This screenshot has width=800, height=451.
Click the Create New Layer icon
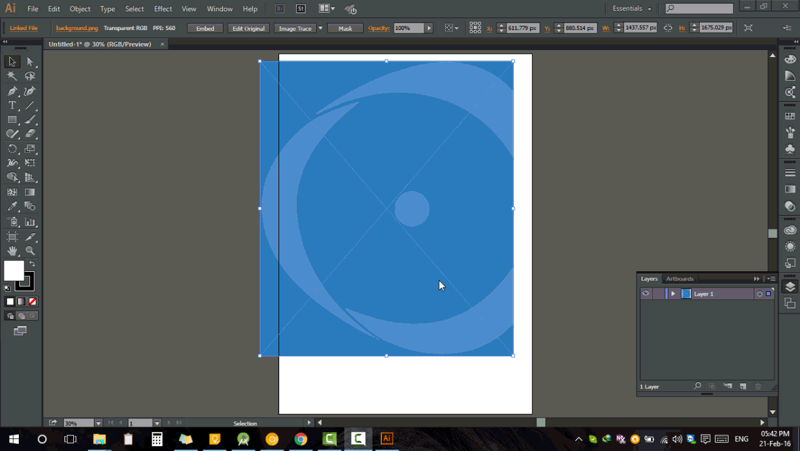743,386
